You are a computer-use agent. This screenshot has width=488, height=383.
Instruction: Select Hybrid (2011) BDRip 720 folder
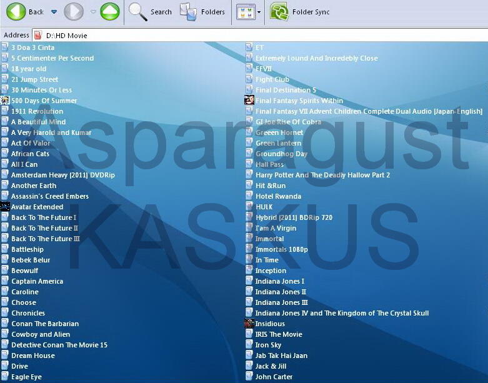[x=294, y=217]
